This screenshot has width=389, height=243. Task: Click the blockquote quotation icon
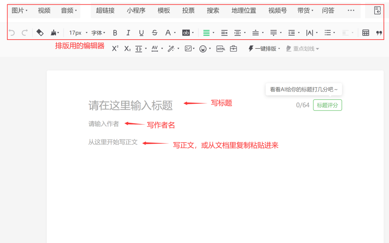(x=379, y=32)
